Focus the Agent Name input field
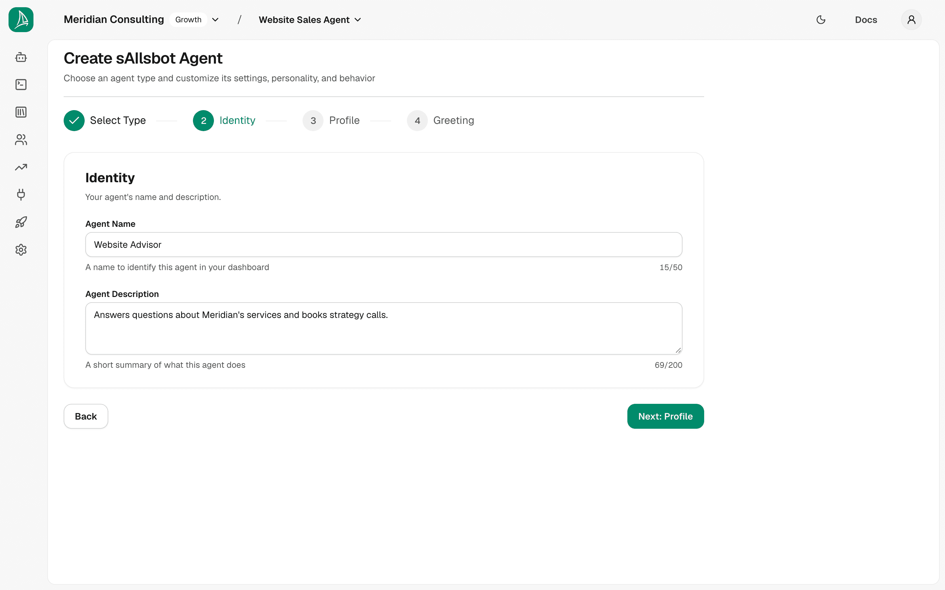The width and height of the screenshot is (945, 590). point(384,245)
